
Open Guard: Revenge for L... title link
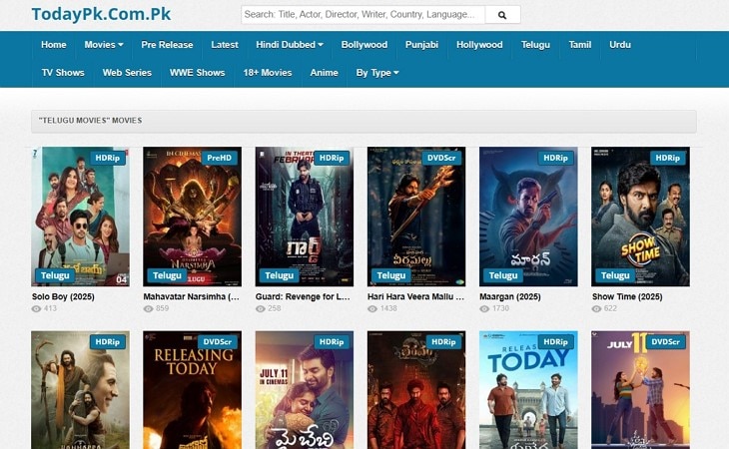(x=303, y=296)
